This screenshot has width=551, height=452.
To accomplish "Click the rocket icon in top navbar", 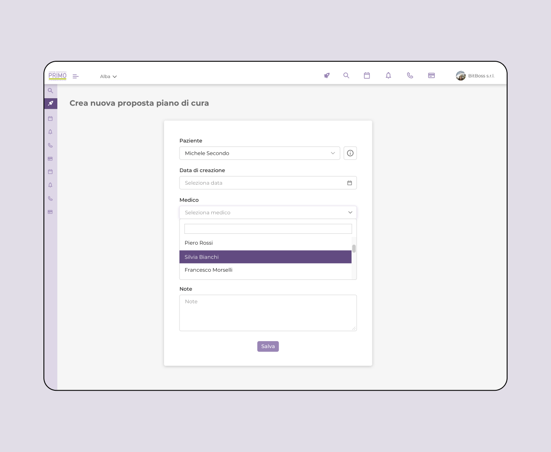I will pos(327,76).
